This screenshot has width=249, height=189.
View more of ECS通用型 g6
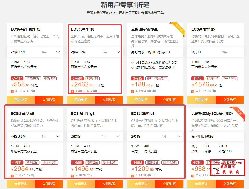point(81,184)
